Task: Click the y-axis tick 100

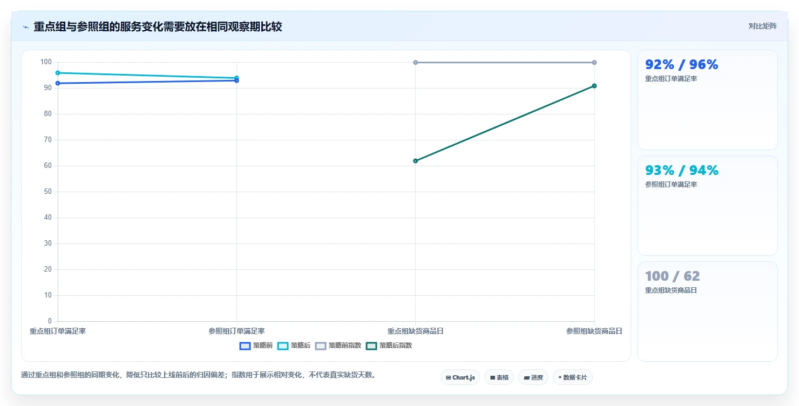Action: tap(46, 62)
